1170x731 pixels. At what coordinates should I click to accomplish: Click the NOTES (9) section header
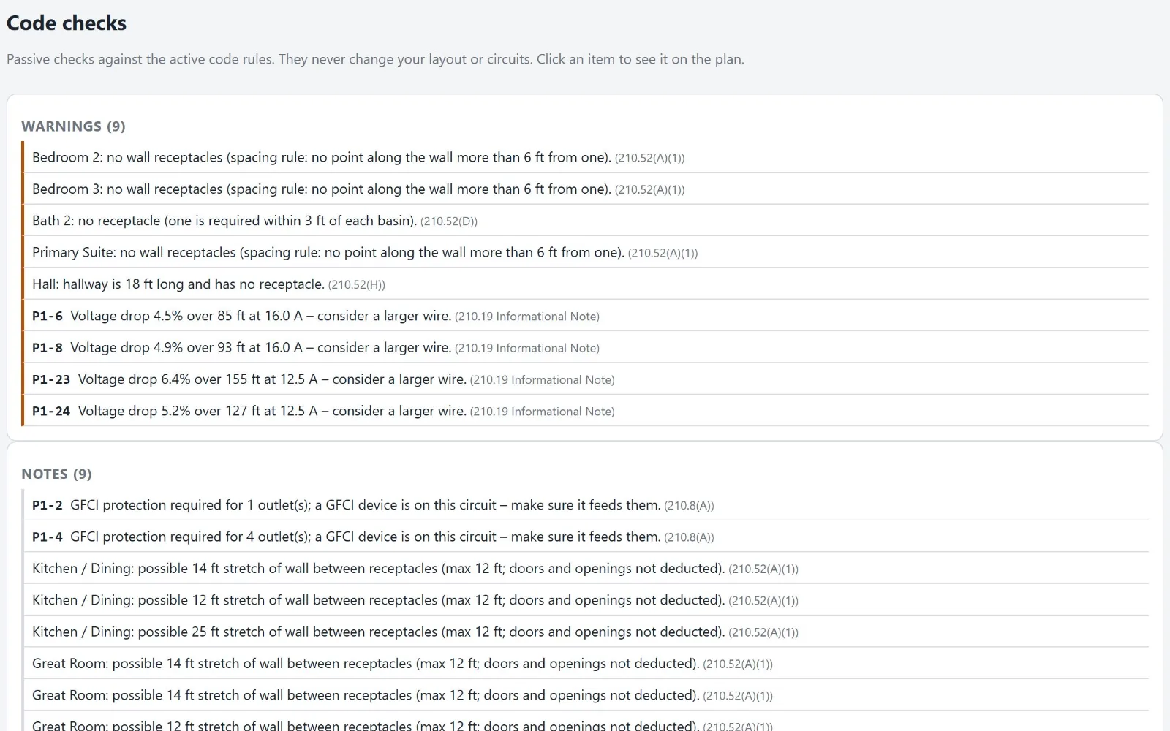pos(56,474)
